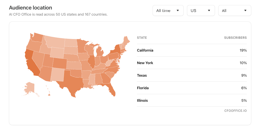This screenshot has height=131, width=263.
Task: Click the California table row
Action: click(x=192, y=50)
